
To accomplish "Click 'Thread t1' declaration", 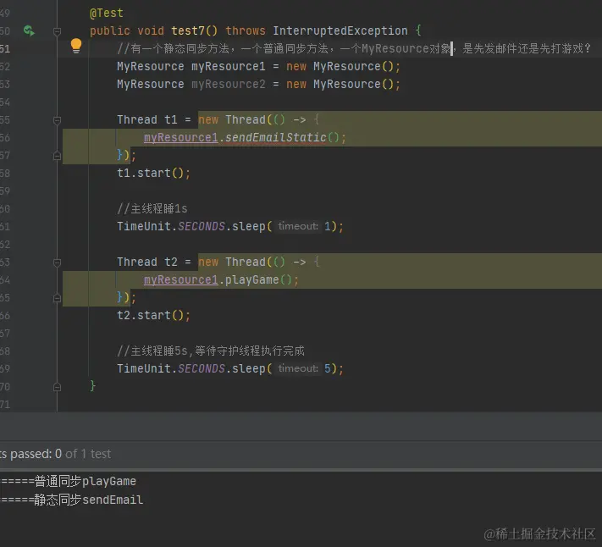I will coord(147,119).
